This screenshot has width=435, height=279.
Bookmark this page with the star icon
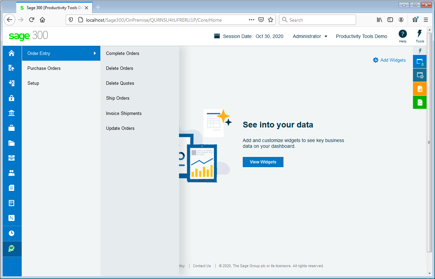271,20
